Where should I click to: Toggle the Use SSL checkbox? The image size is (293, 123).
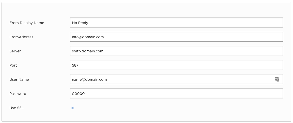click(x=72, y=108)
